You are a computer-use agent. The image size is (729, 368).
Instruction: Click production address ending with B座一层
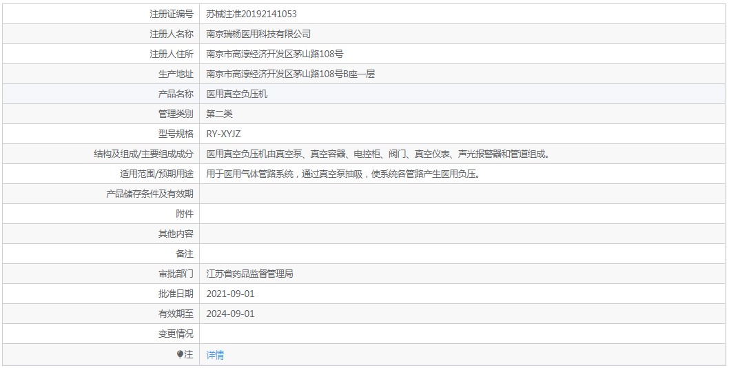tap(291, 74)
